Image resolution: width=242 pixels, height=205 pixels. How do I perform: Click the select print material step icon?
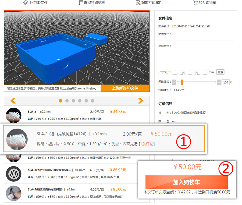coord(81,3)
